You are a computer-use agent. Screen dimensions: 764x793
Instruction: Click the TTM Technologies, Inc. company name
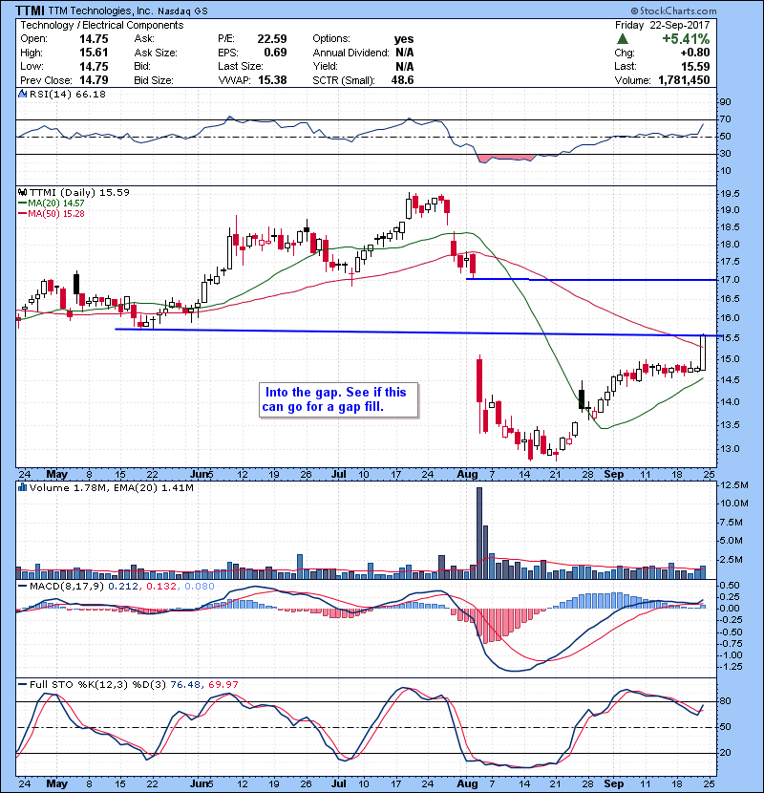(100, 11)
